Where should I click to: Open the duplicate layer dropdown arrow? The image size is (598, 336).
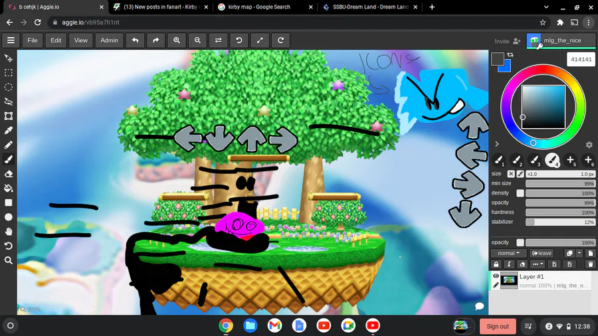(579, 254)
